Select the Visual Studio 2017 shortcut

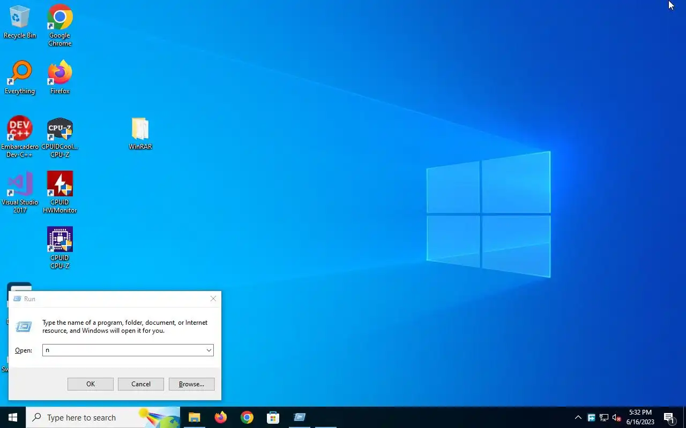click(x=20, y=193)
